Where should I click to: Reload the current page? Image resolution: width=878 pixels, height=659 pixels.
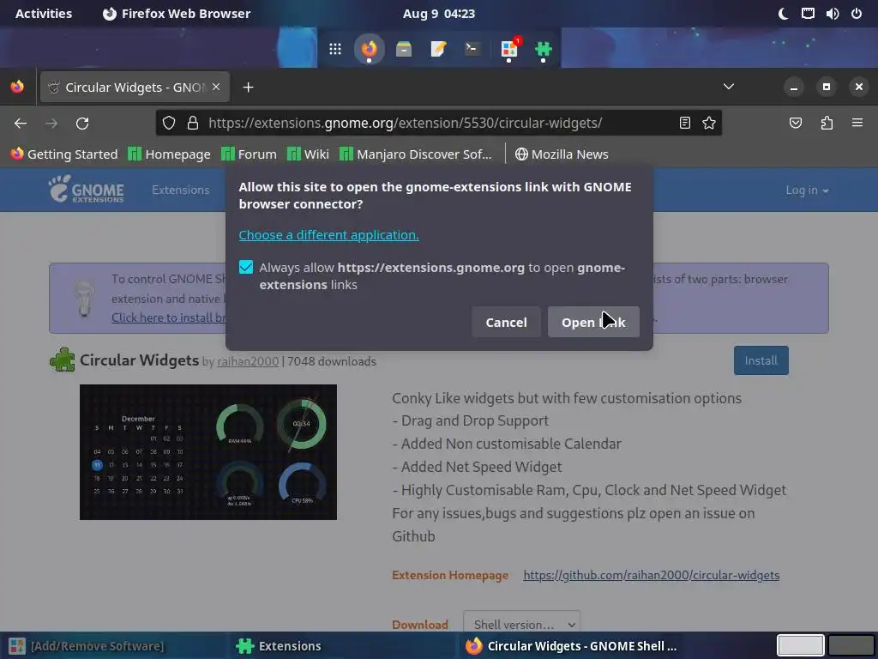82,124
